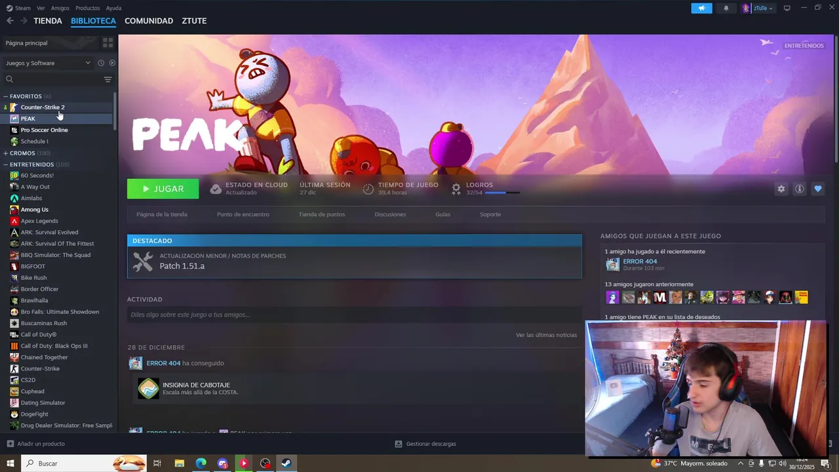The width and height of the screenshot is (839, 472).
Task: Expand the CROMOS category
Action: coord(5,153)
